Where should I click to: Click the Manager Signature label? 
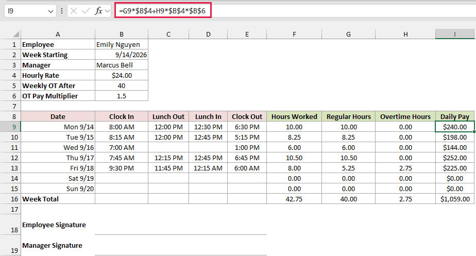point(52,245)
